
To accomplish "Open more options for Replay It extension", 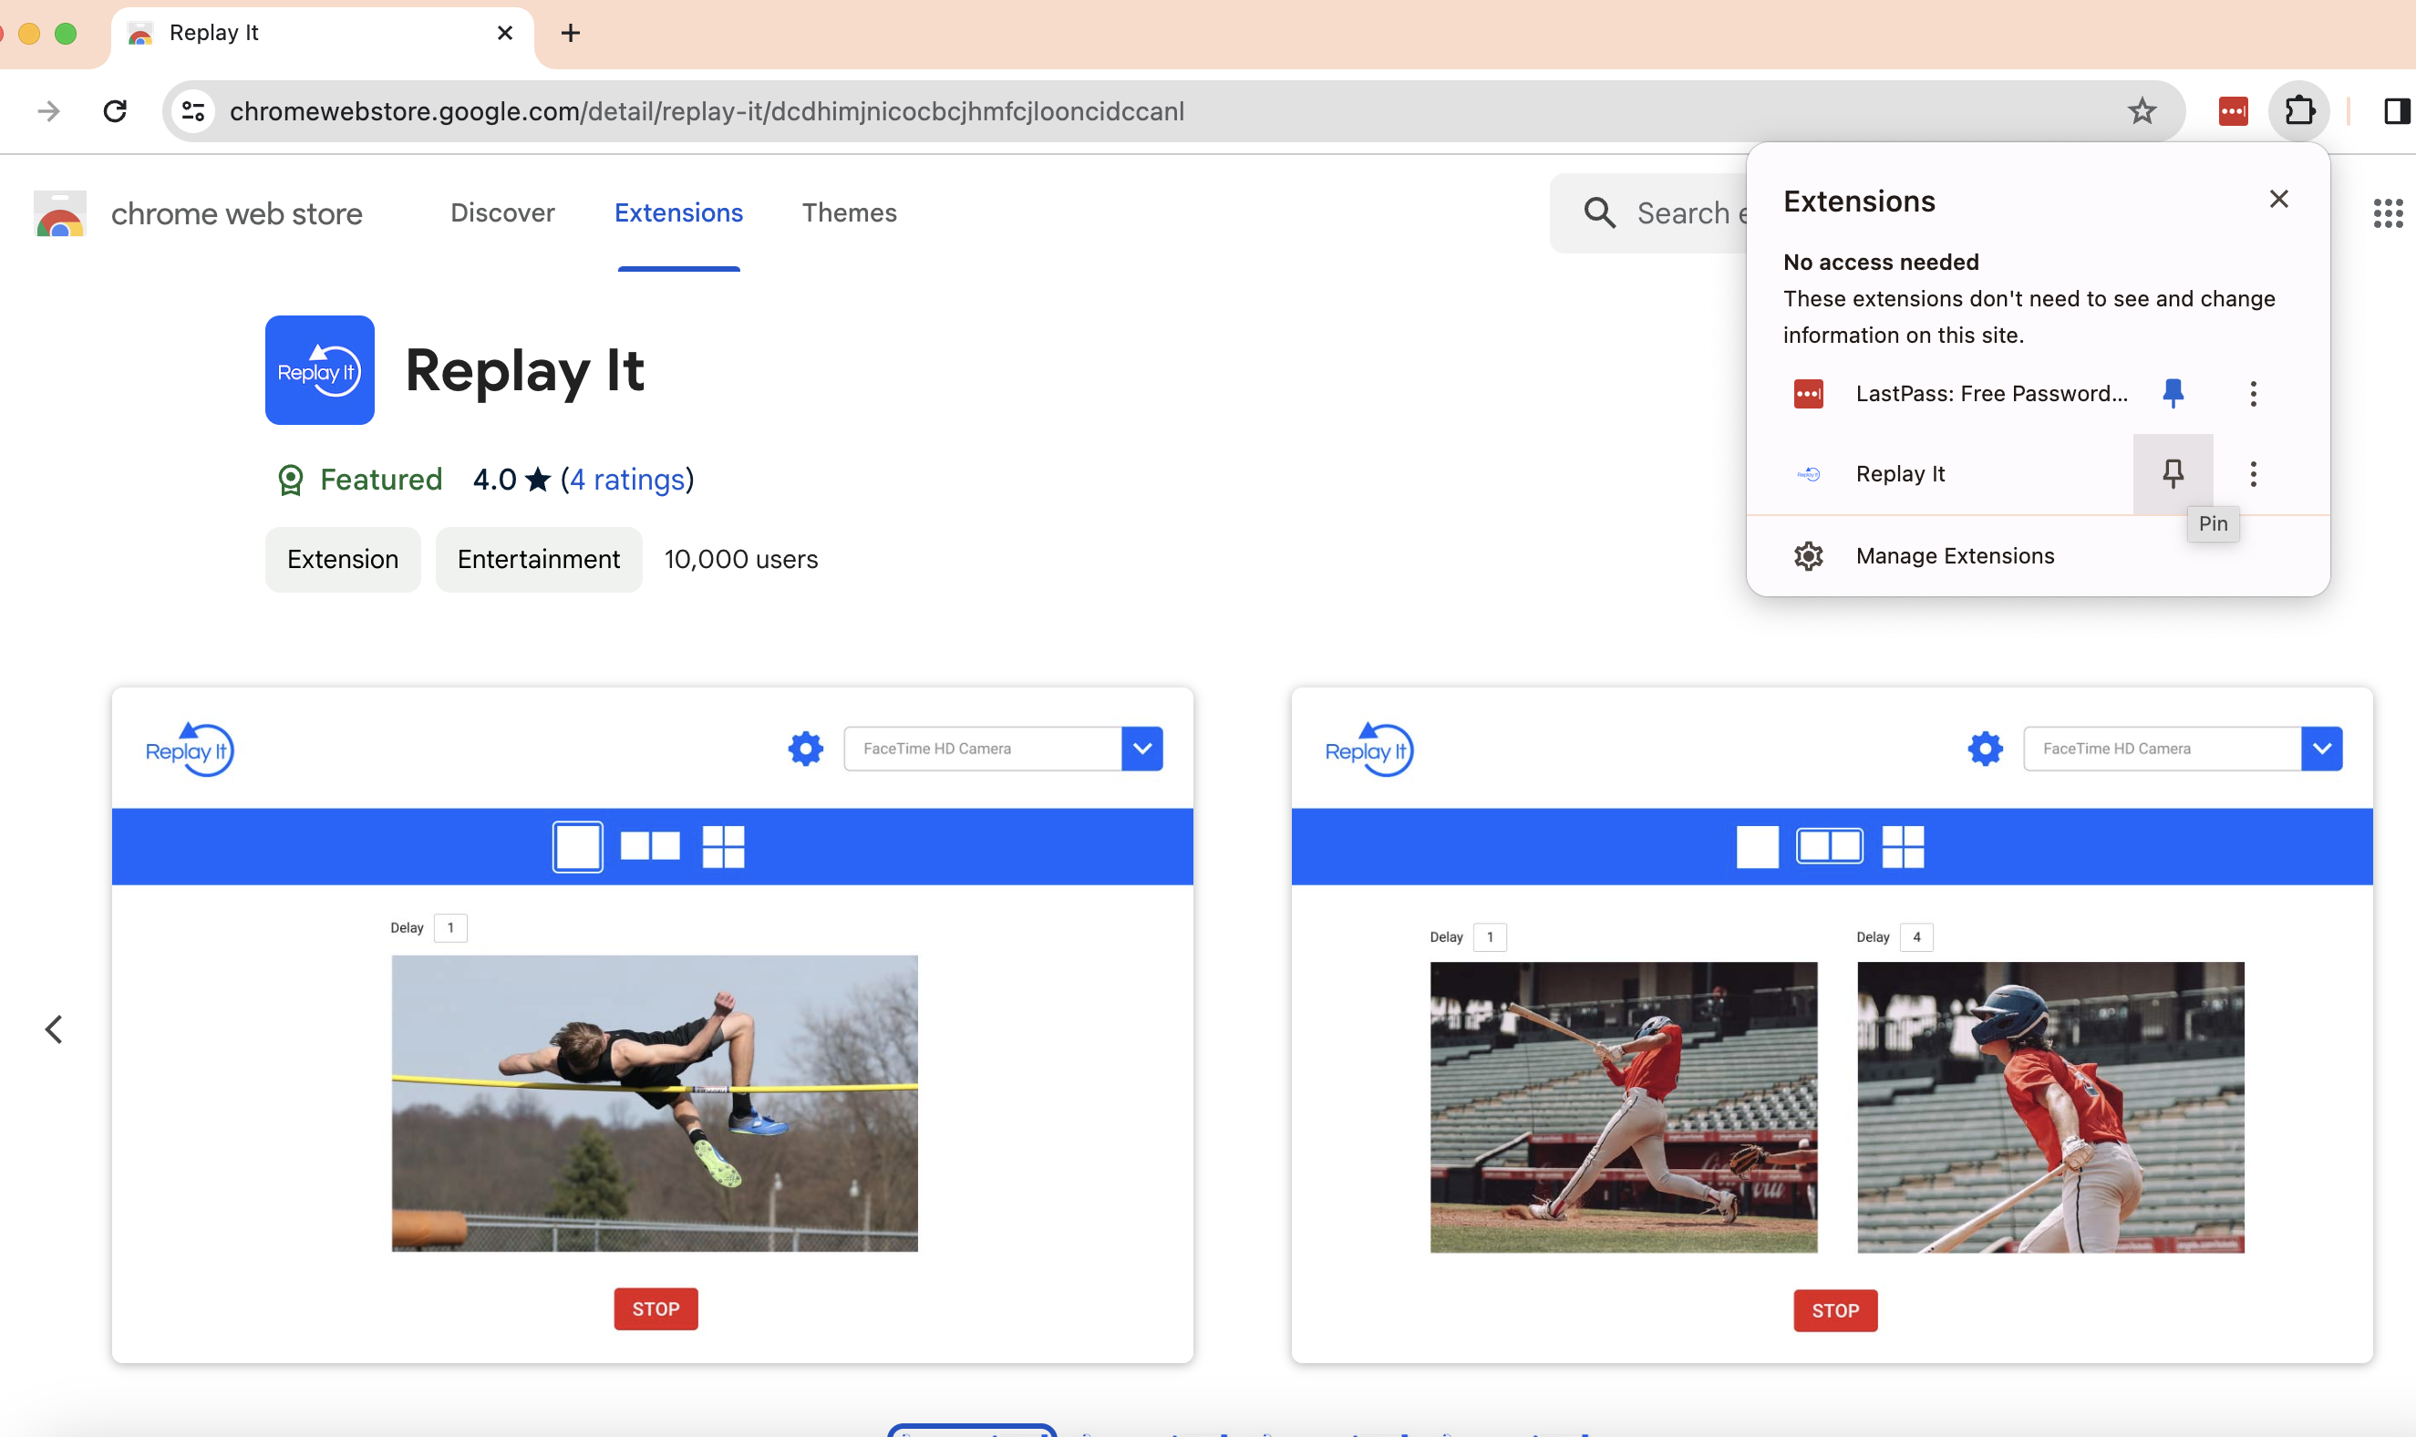I will (2253, 473).
